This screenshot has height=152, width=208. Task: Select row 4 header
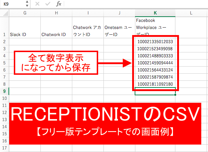tap(4, 56)
